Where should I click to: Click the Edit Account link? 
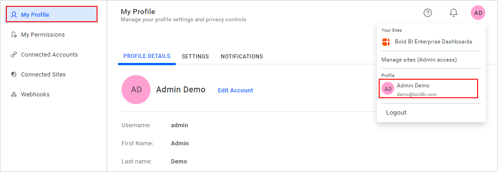235,90
